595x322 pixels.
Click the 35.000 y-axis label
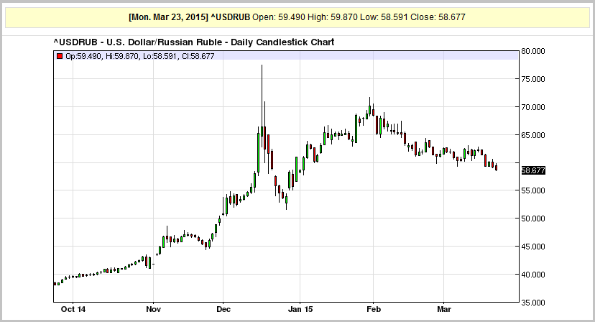click(533, 303)
